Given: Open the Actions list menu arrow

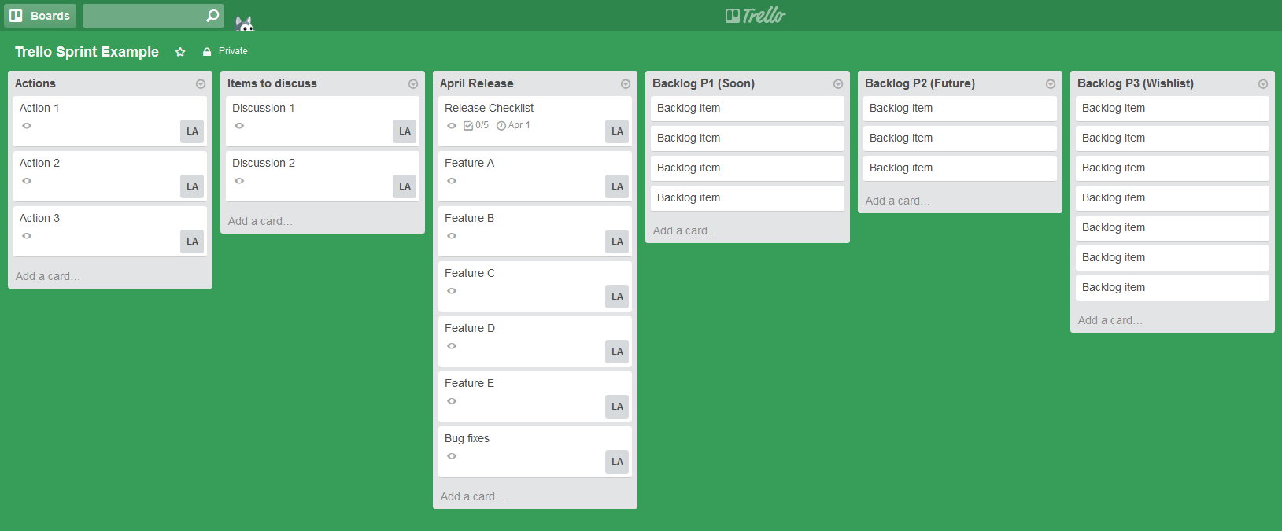Looking at the screenshot, I should [x=201, y=84].
